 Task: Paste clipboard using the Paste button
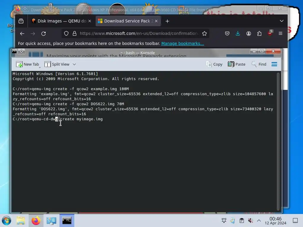click(x=236, y=64)
